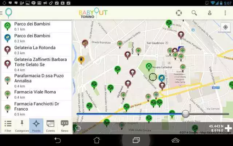Tap the Android back button
233x146 pixels.
(x=58, y=140)
